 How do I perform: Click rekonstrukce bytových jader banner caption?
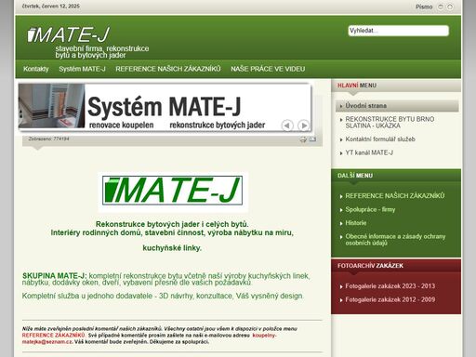(218, 125)
